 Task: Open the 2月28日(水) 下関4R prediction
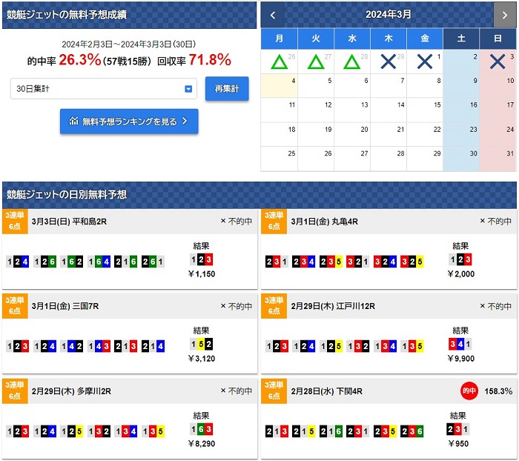tap(328, 390)
